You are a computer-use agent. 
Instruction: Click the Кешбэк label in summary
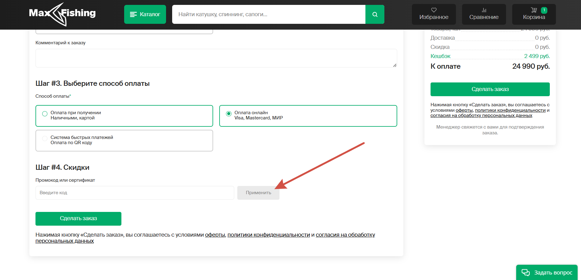(x=441, y=56)
